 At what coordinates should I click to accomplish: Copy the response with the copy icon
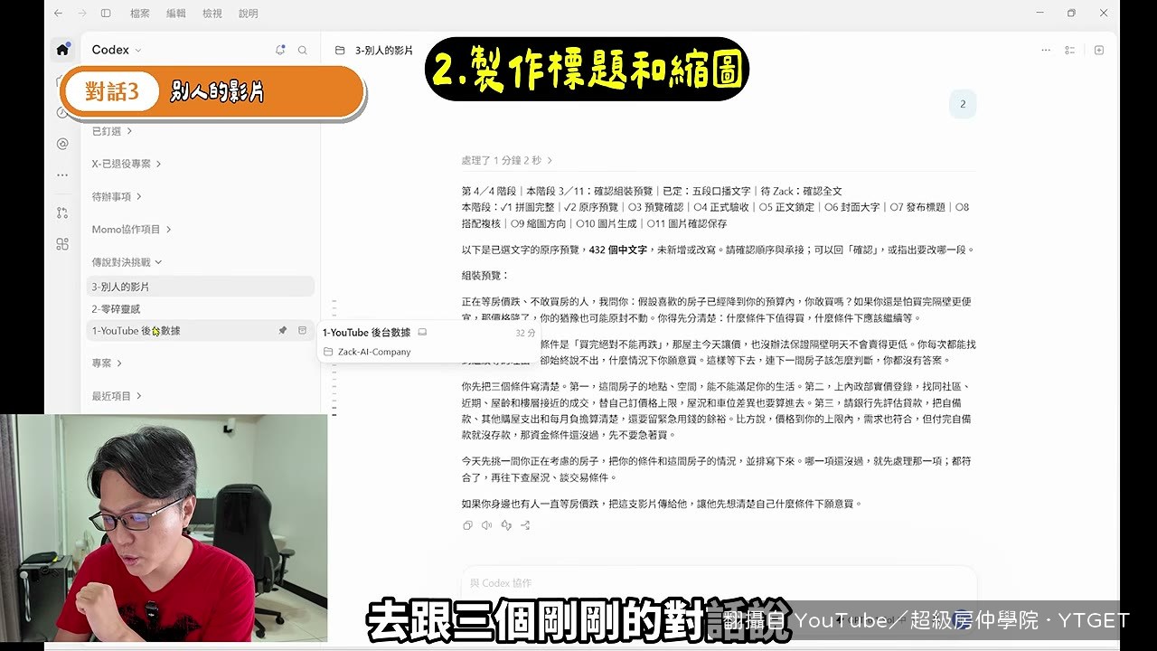467,525
